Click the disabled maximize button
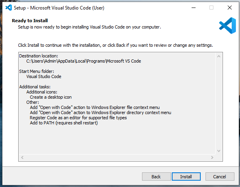This screenshot has width=240, height=187. click(x=211, y=8)
